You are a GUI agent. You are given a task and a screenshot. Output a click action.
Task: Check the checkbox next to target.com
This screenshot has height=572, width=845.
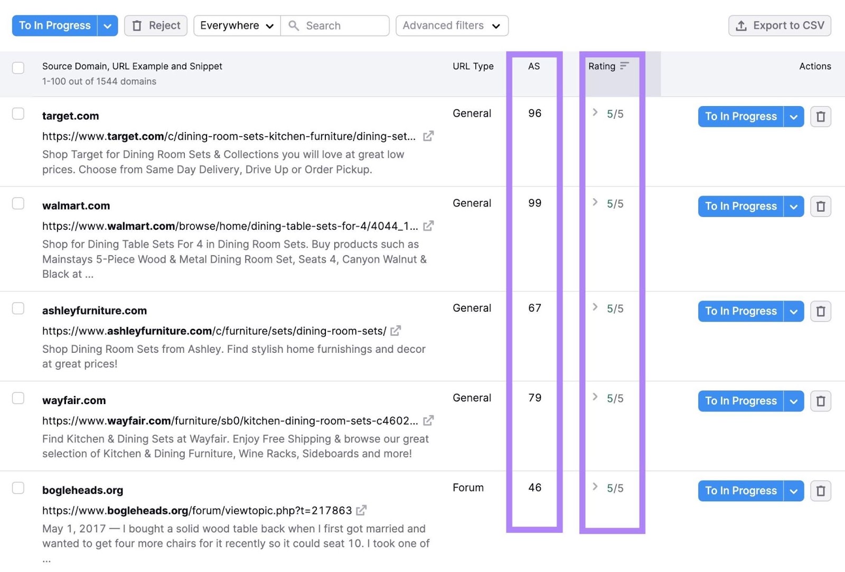click(18, 114)
